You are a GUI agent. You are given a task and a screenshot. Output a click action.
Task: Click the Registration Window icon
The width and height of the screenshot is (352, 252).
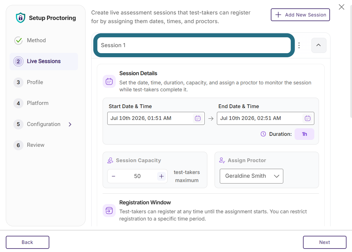109,210
